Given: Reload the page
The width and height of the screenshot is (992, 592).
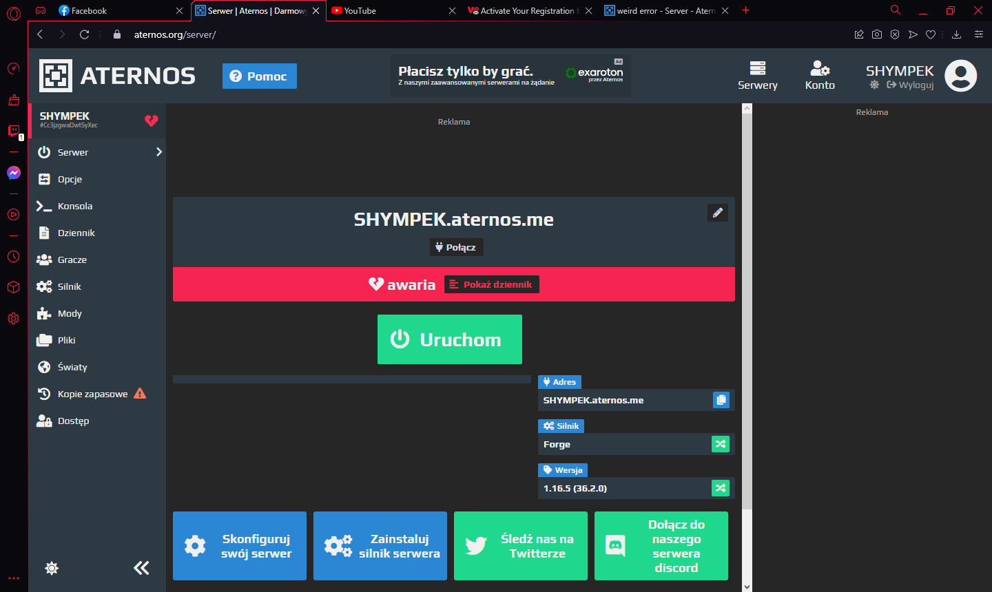Looking at the screenshot, I should point(84,34).
